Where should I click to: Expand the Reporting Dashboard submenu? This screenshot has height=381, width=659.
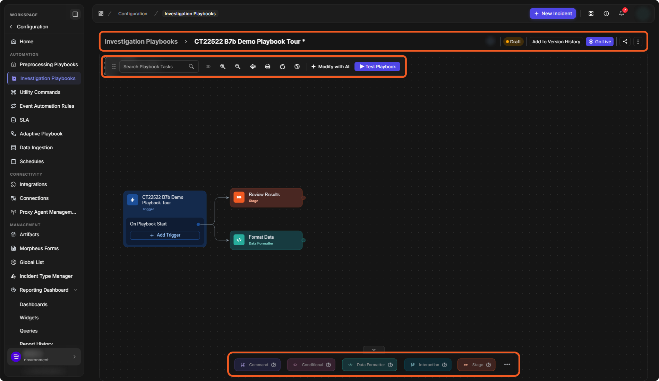tap(76, 290)
